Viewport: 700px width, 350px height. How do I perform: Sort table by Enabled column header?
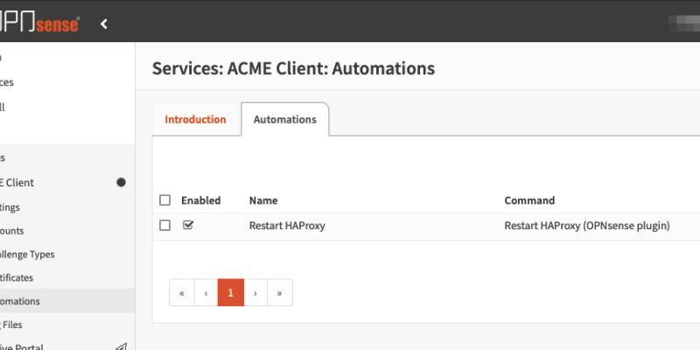pyautogui.click(x=201, y=200)
